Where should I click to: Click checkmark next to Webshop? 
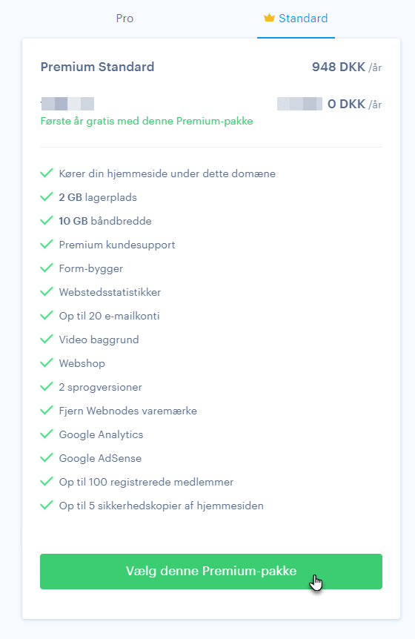click(47, 362)
